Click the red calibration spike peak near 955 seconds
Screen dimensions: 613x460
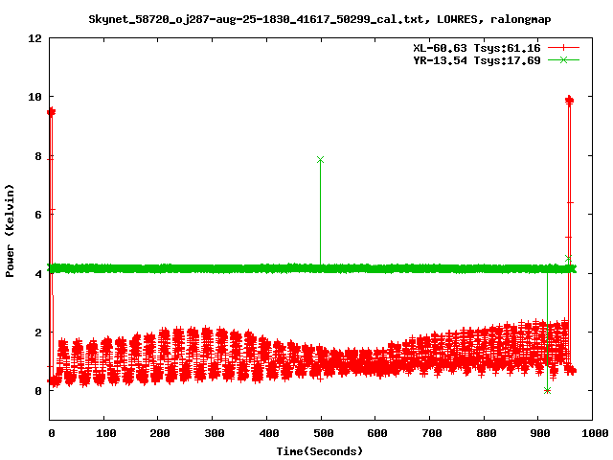coord(569,100)
